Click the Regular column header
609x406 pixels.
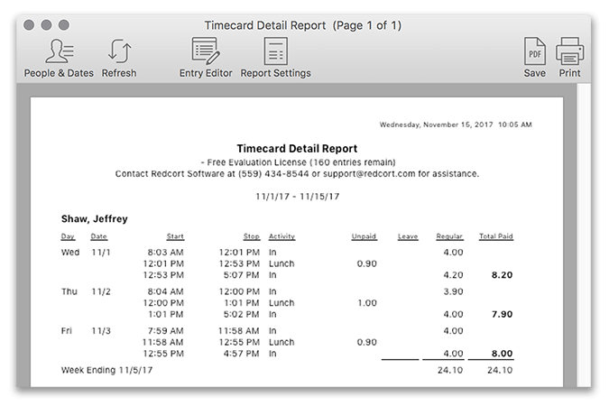449,237
